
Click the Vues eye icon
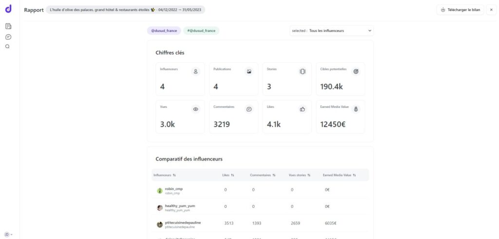coord(196,109)
